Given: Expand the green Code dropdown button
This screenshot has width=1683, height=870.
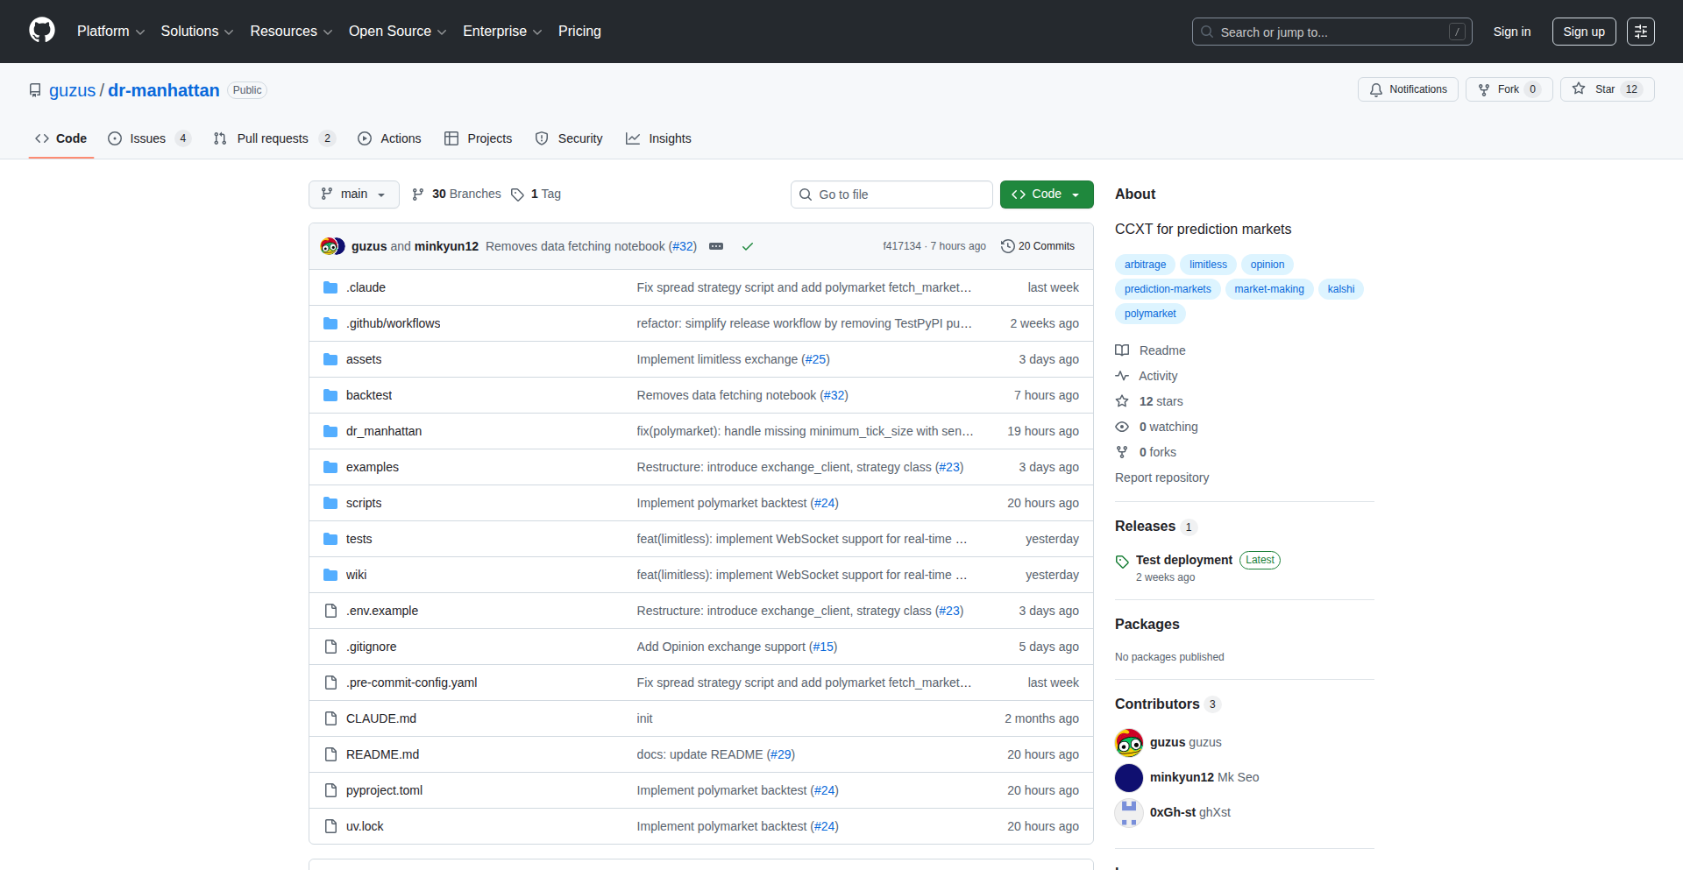Looking at the screenshot, I should (1046, 195).
